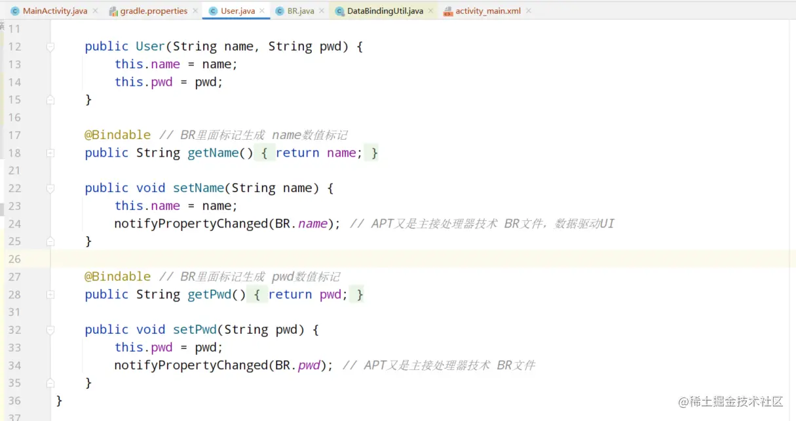Click the MainActivity.java class file icon

pos(15,11)
